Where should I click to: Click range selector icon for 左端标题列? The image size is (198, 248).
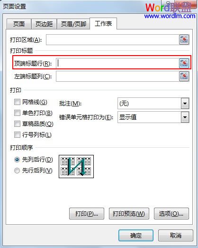click(184, 76)
